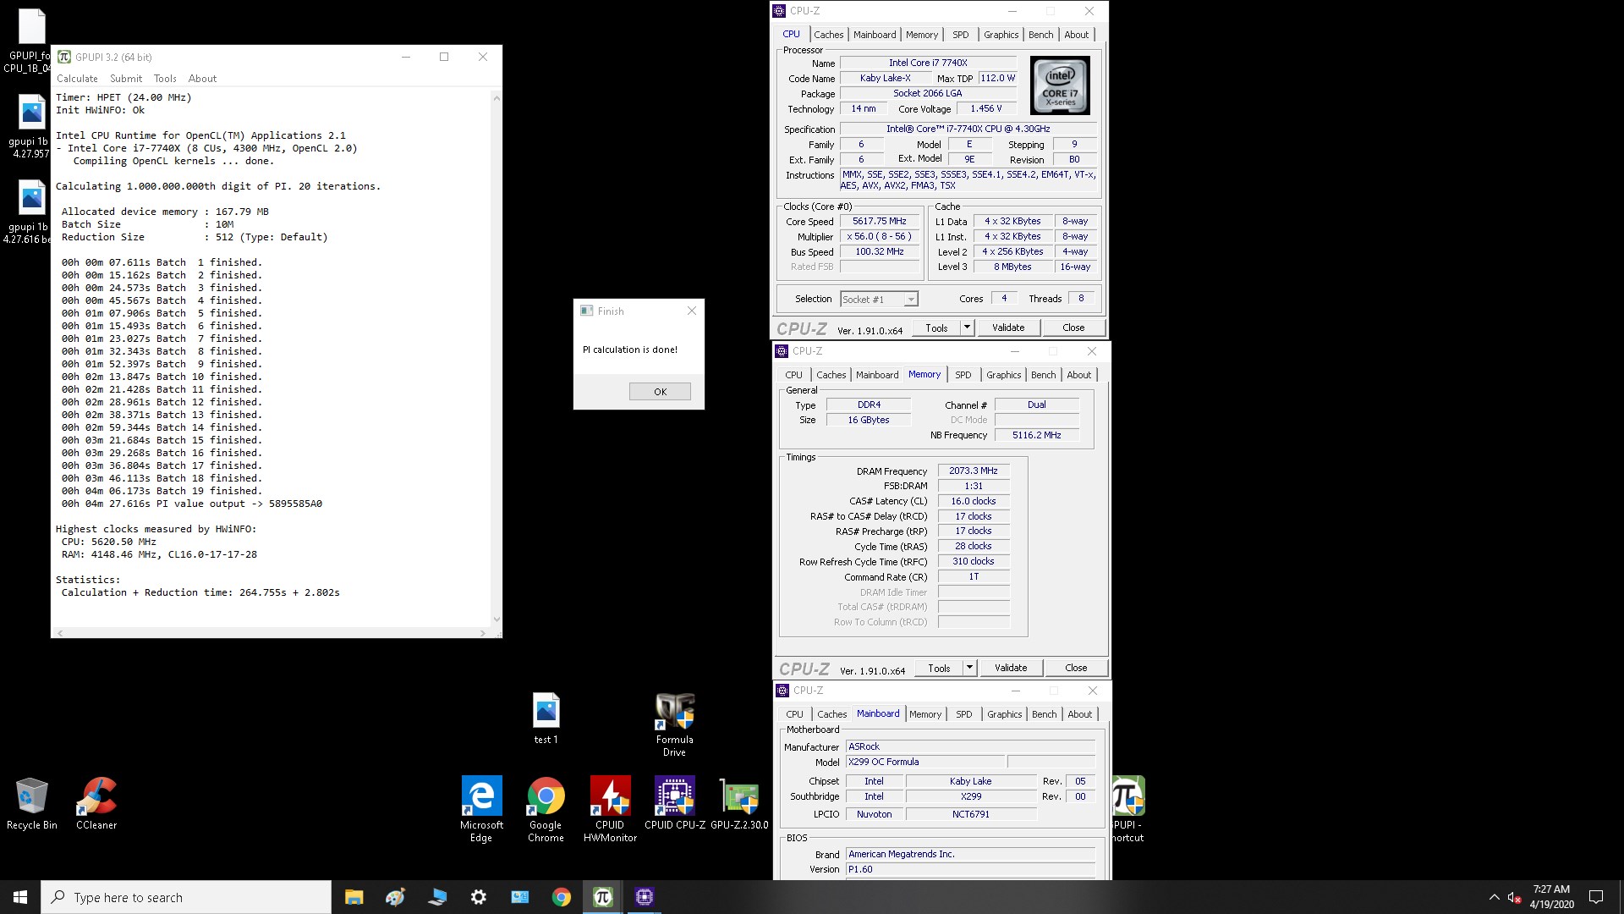
Task: Click Tools button in top CPU-Z window
Action: pos(936,328)
